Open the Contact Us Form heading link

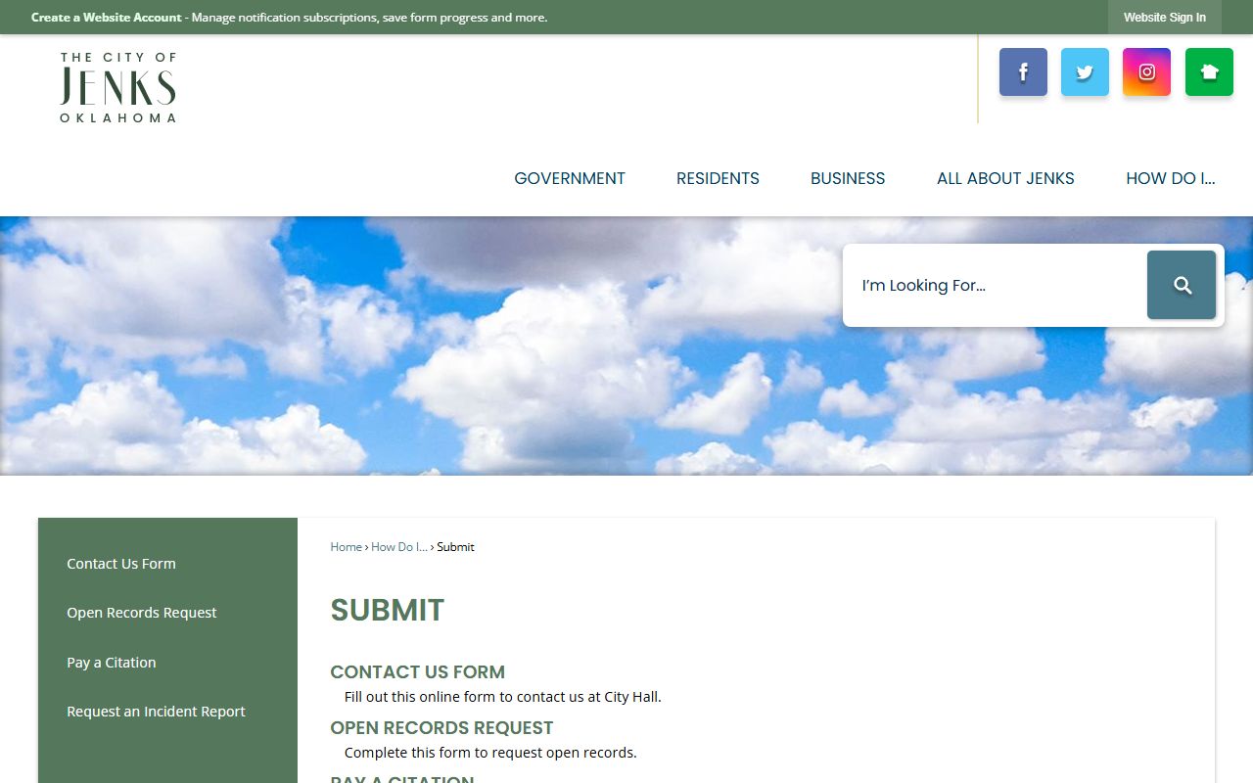click(x=418, y=672)
